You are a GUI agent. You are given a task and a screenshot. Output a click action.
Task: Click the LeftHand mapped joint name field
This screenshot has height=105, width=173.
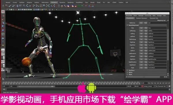pyautogui.click(x=157, y=56)
